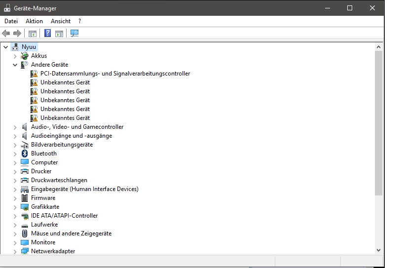Select Bildverarbeitungsgeräte label
This screenshot has height=268, width=404.
[62, 145]
